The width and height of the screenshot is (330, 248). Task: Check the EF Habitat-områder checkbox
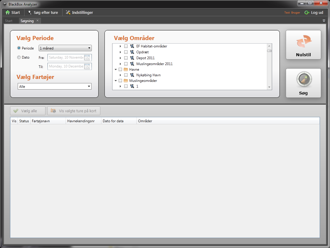pyautogui.click(x=126, y=46)
